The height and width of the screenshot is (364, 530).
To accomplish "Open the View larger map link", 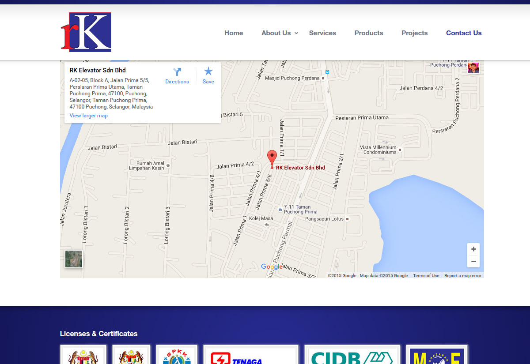I will pyautogui.click(x=89, y=116).
